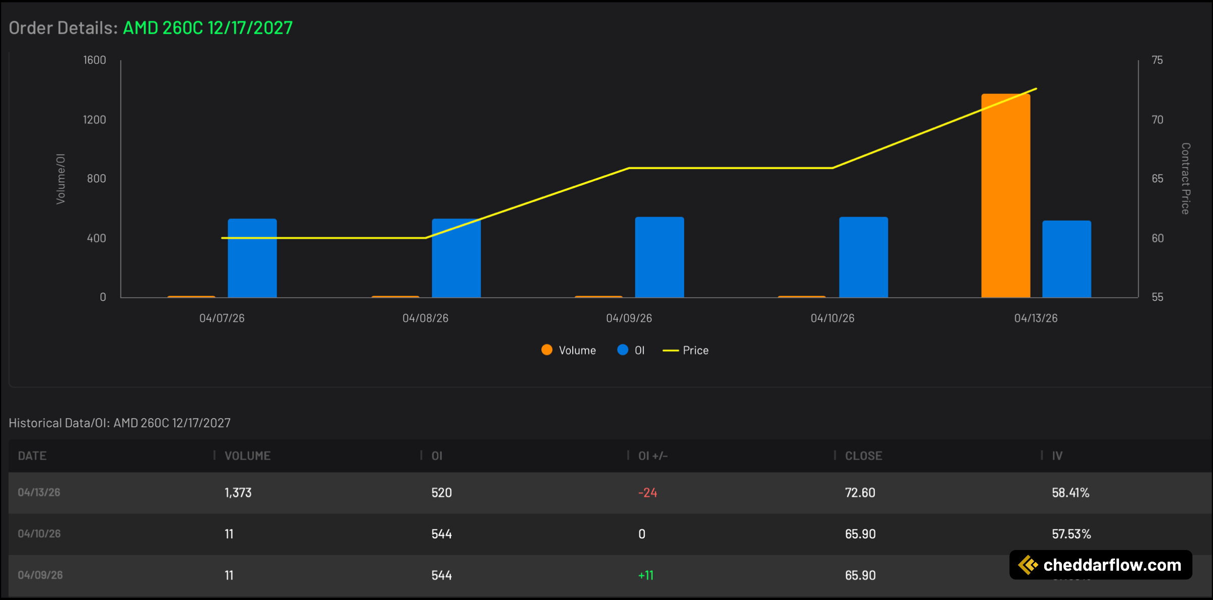Viewport: 1213px width, 600px height.
Task: Click the OI value 544 in 04/10/26 row
Action: pos(442,534)
